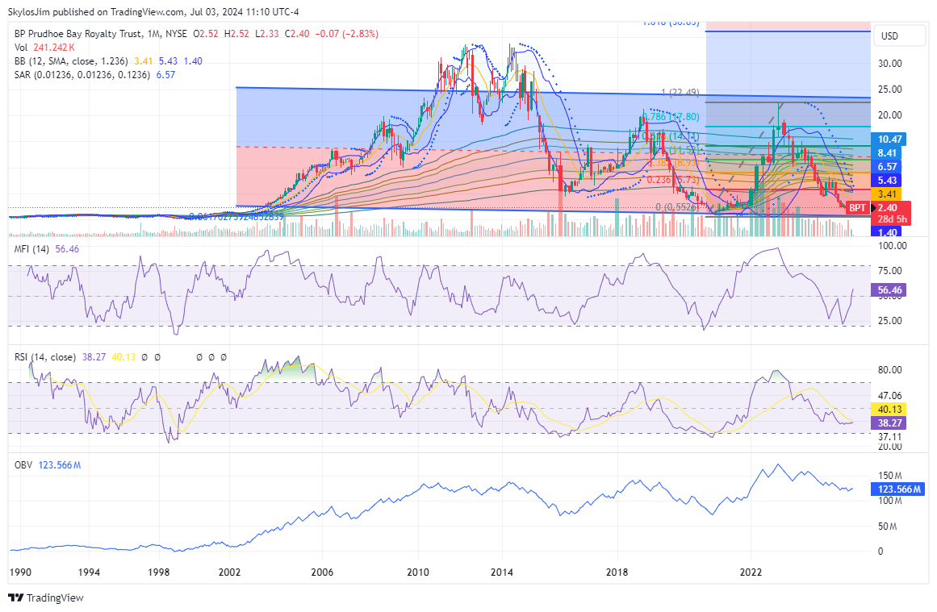Click the blue 10.47 price axis tag
Image resolution: width=937 pixels, height=612 pixels.
(889, 139)
